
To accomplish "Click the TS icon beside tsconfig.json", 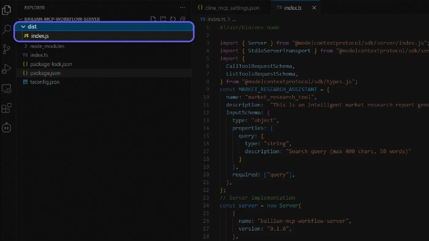I will click(25, 82).
